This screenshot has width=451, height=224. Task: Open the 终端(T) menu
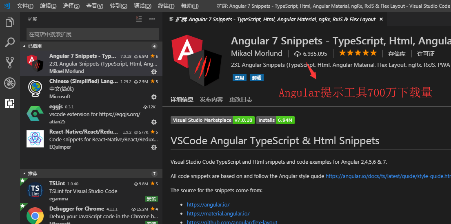[166, 6]
